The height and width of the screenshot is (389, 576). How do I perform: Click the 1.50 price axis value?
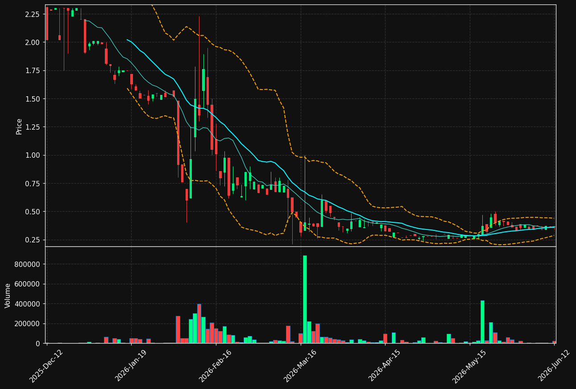33,99
